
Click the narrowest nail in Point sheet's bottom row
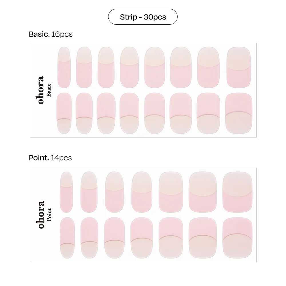click(67, 237)
